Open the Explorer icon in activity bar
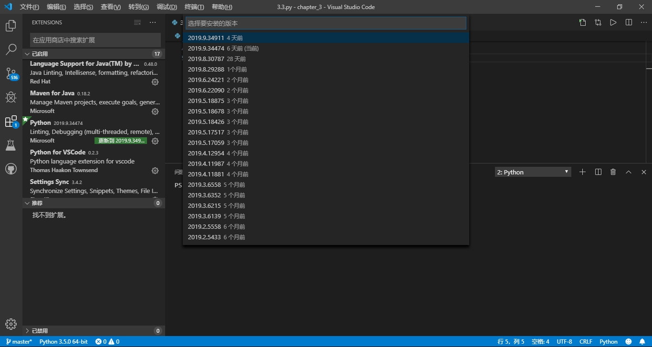Image resolution: width=652 pixels, height=347 pixels. [11, 26]
